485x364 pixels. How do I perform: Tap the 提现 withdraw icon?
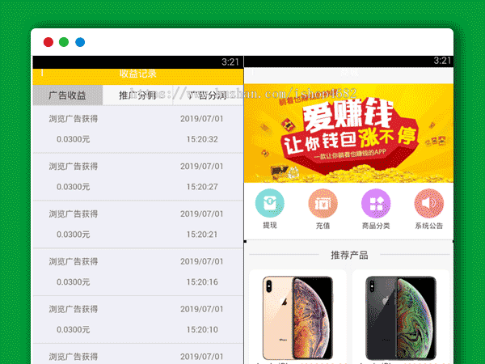click(x=269, y=203)
